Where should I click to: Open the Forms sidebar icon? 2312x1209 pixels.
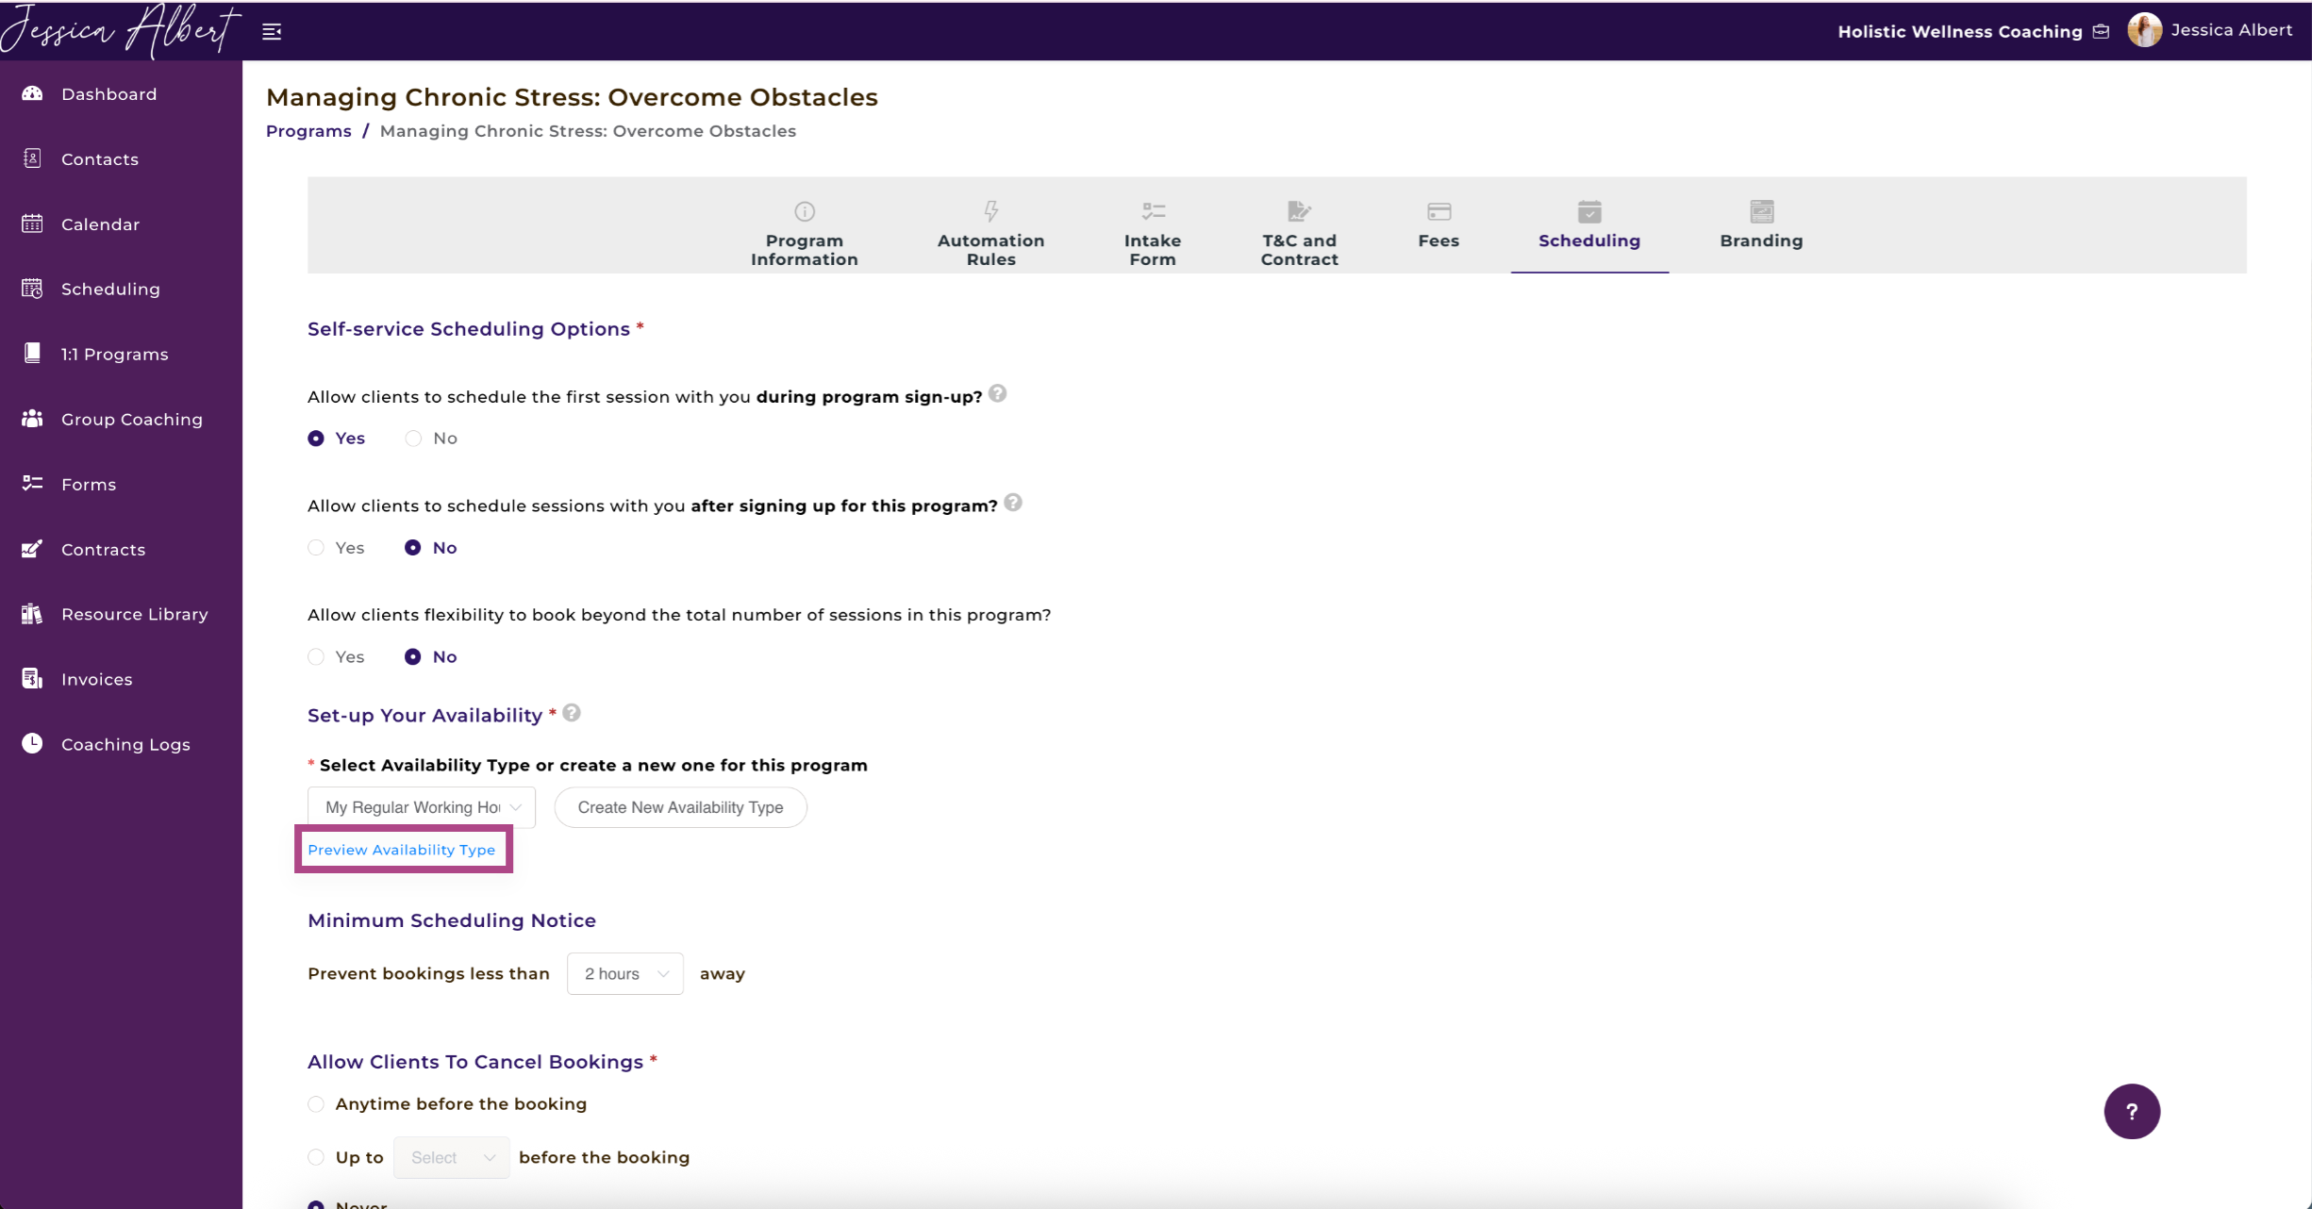tap(33, 483)
